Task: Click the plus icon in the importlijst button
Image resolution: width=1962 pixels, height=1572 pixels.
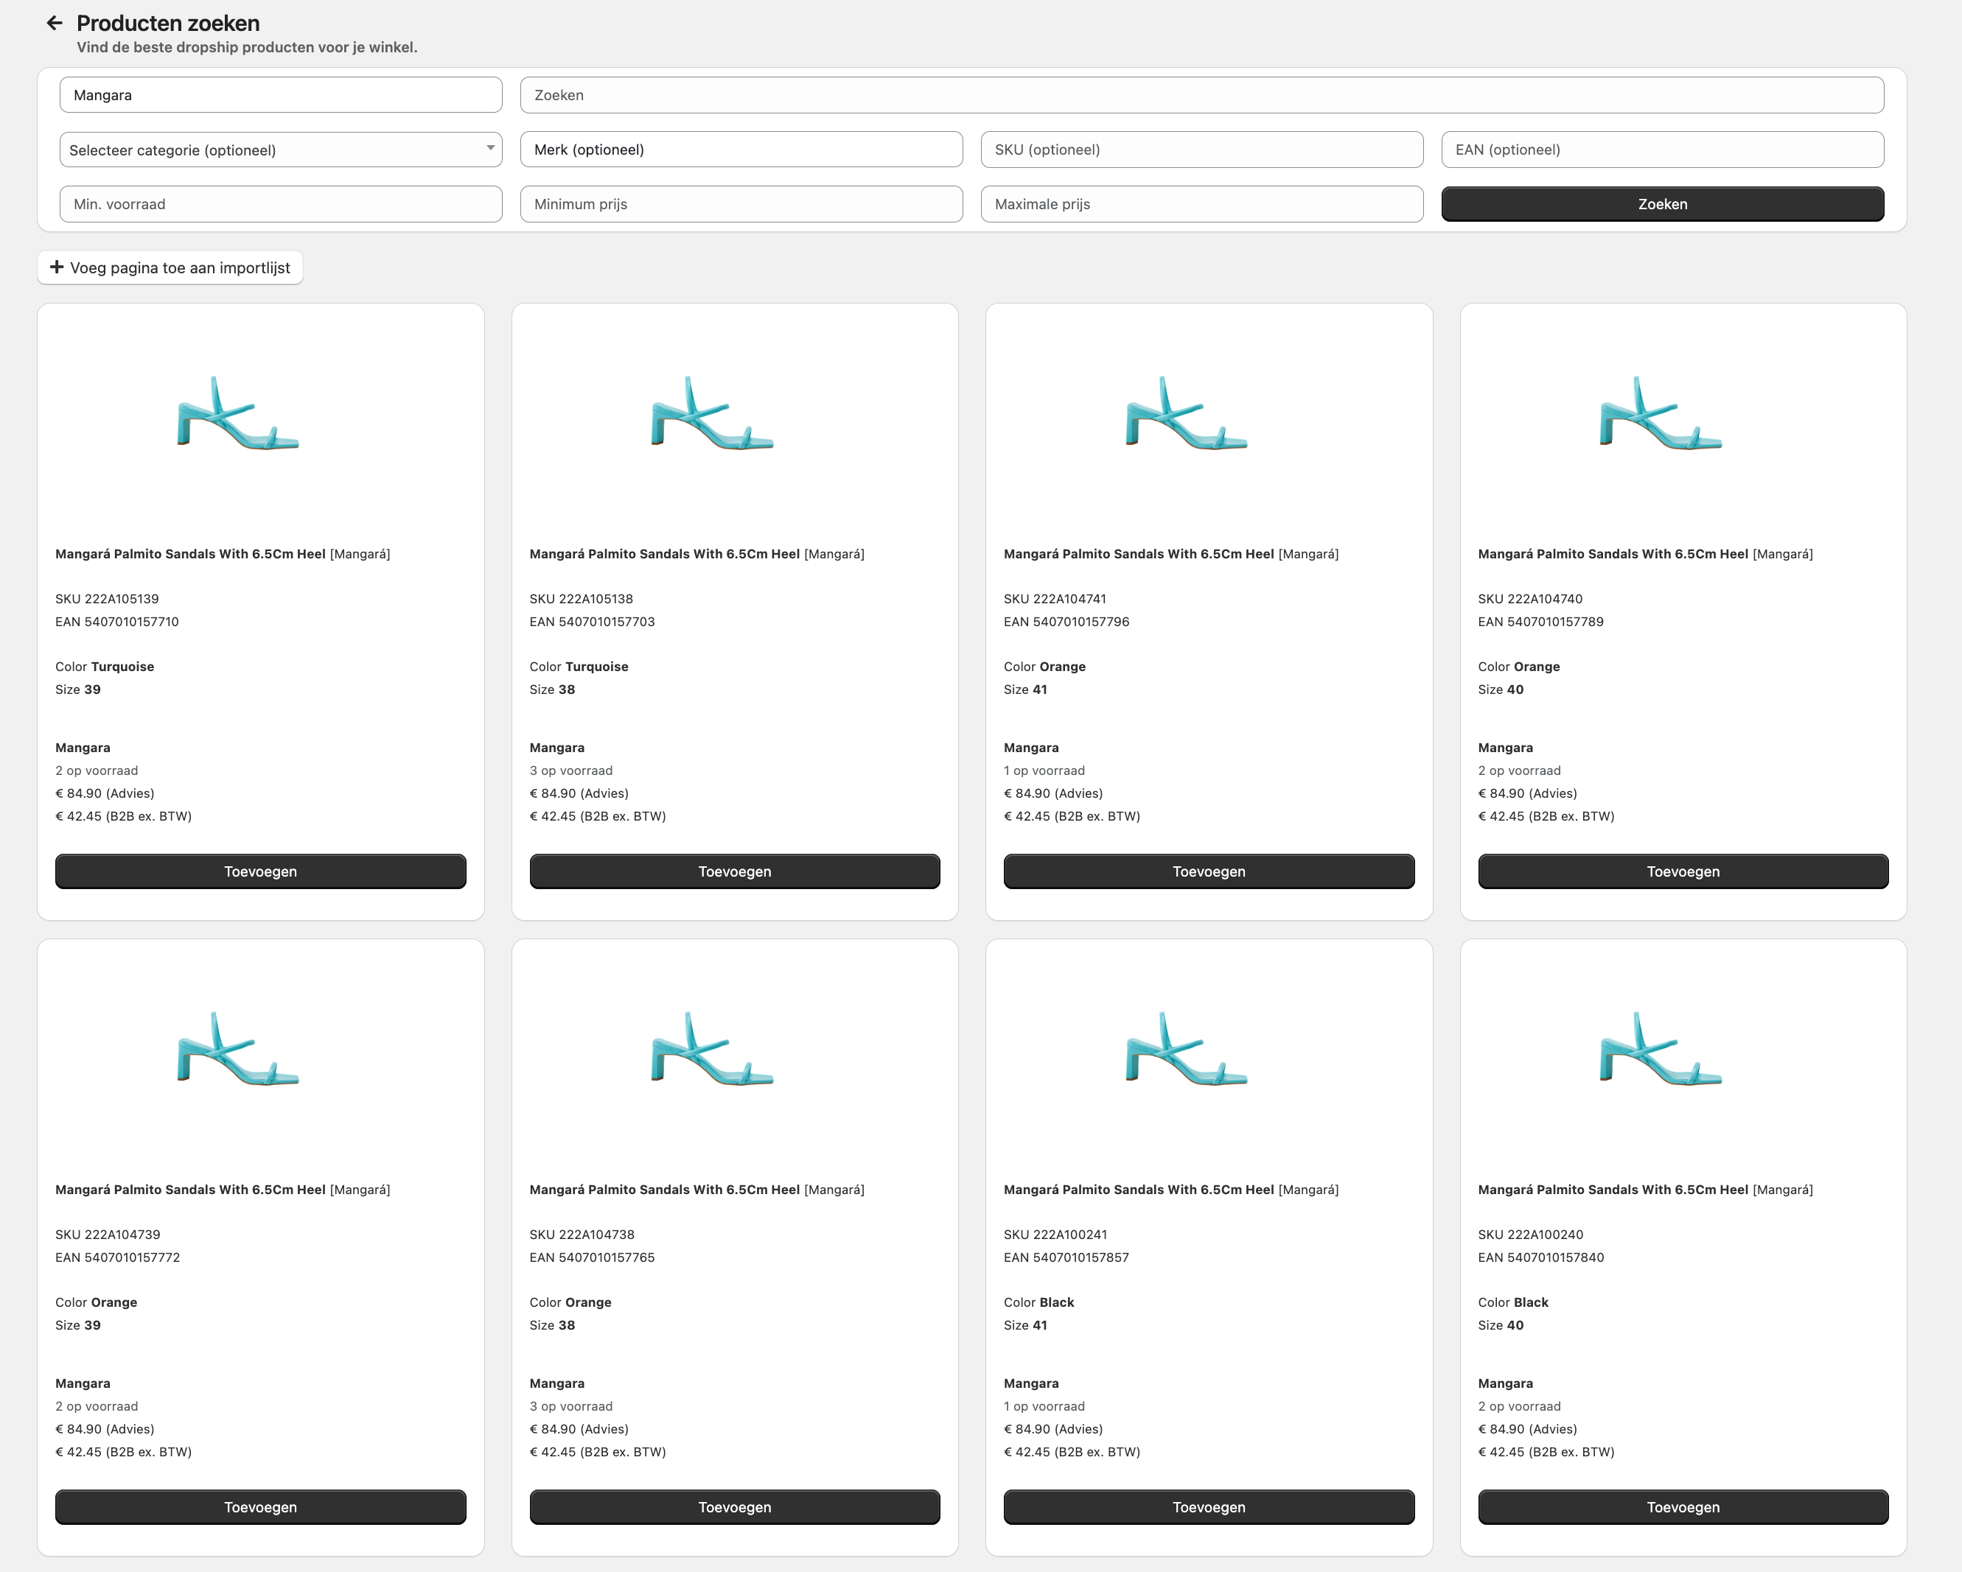Action: tap(57, 267)
